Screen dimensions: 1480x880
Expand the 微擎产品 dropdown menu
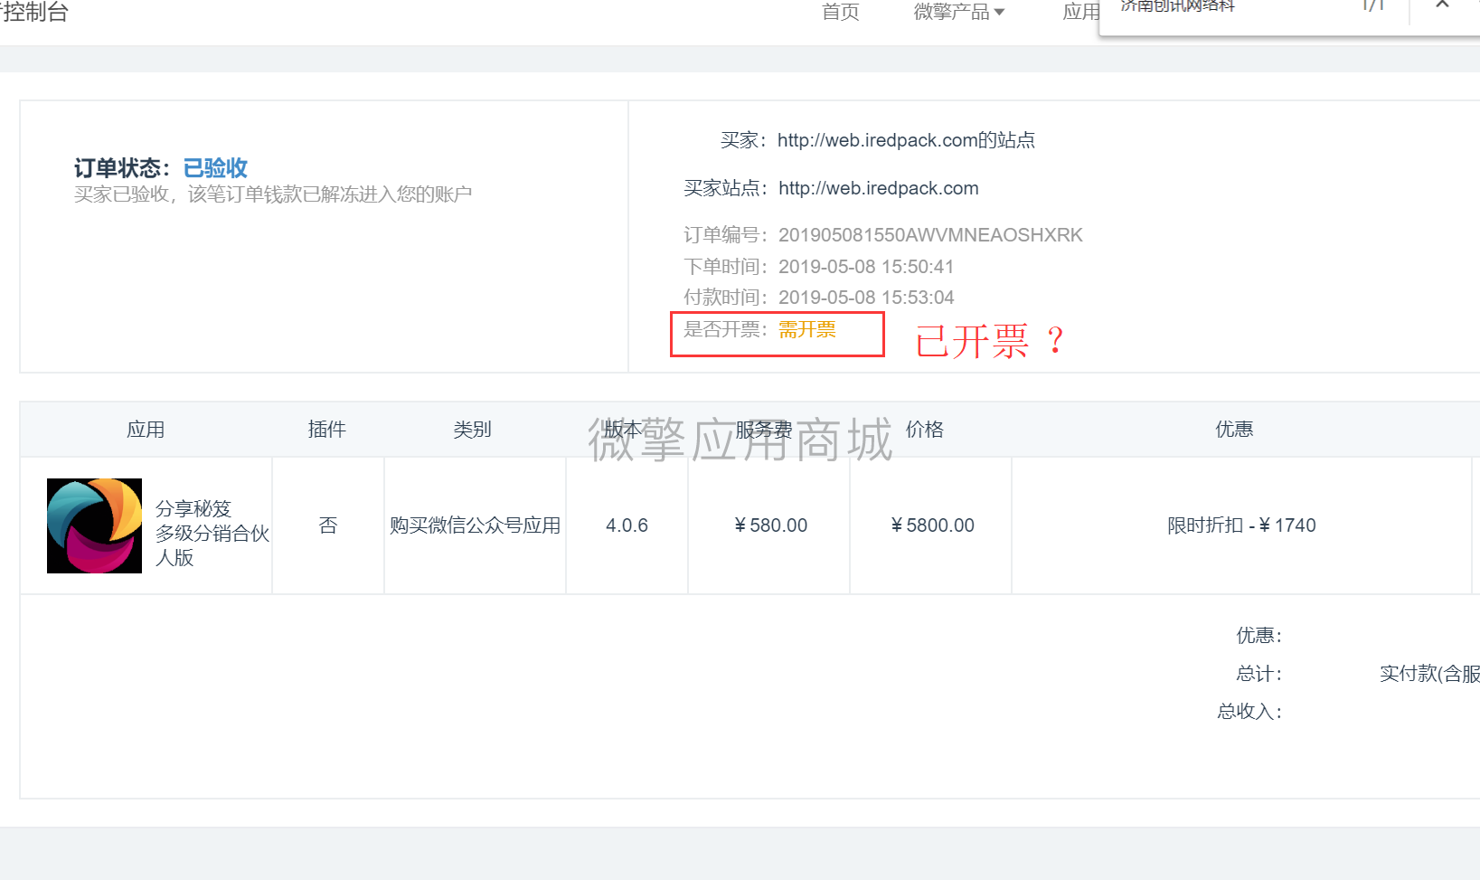tap(959, 12)
